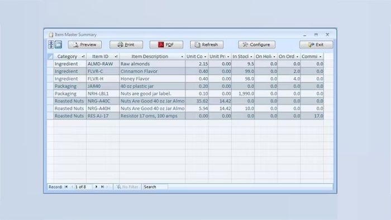391x220 pixels.
Task: Open the Item ID column dropdown arrow
Action: click(116, 57)
